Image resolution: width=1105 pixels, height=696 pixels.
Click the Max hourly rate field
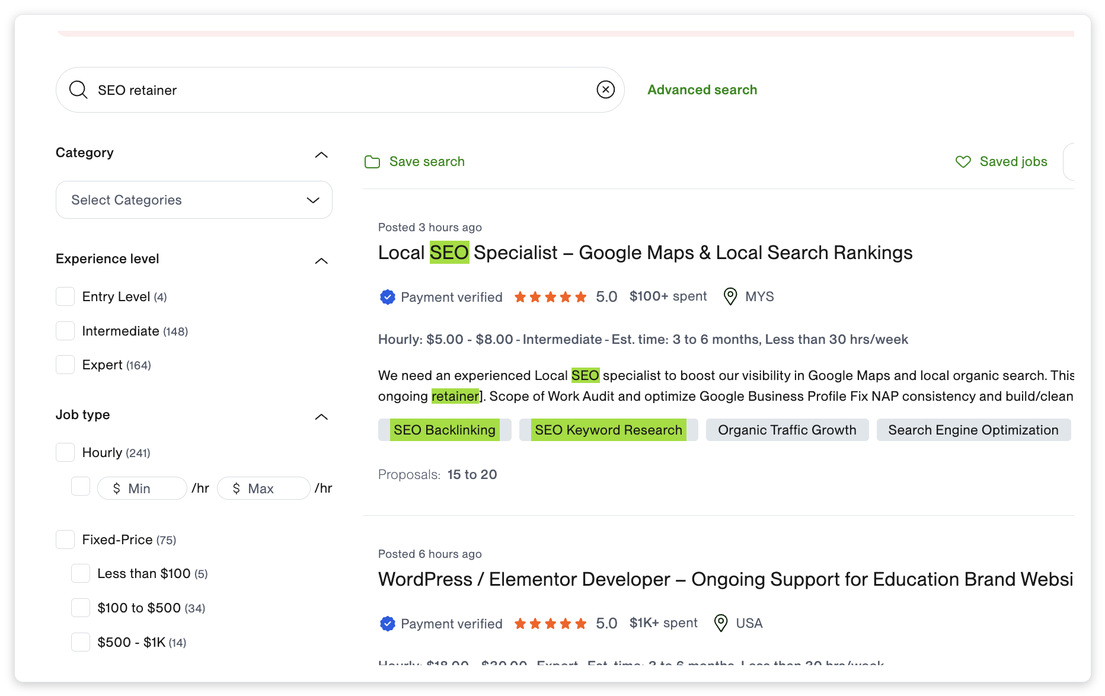click(x=263, y=488)
